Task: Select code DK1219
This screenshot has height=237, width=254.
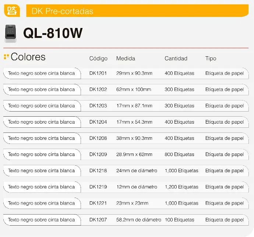Action: pyautogui.click(x=98, y=187)
